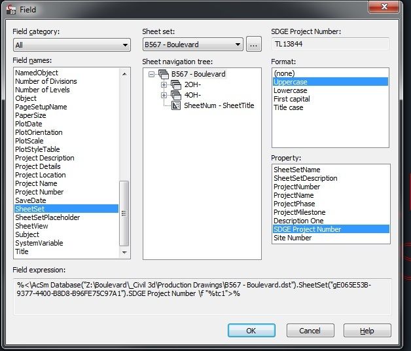Click the B567 - Boulevard sheet set icon in tree
The height and width of the screenshot is (351, 411).
pos(164,74)
